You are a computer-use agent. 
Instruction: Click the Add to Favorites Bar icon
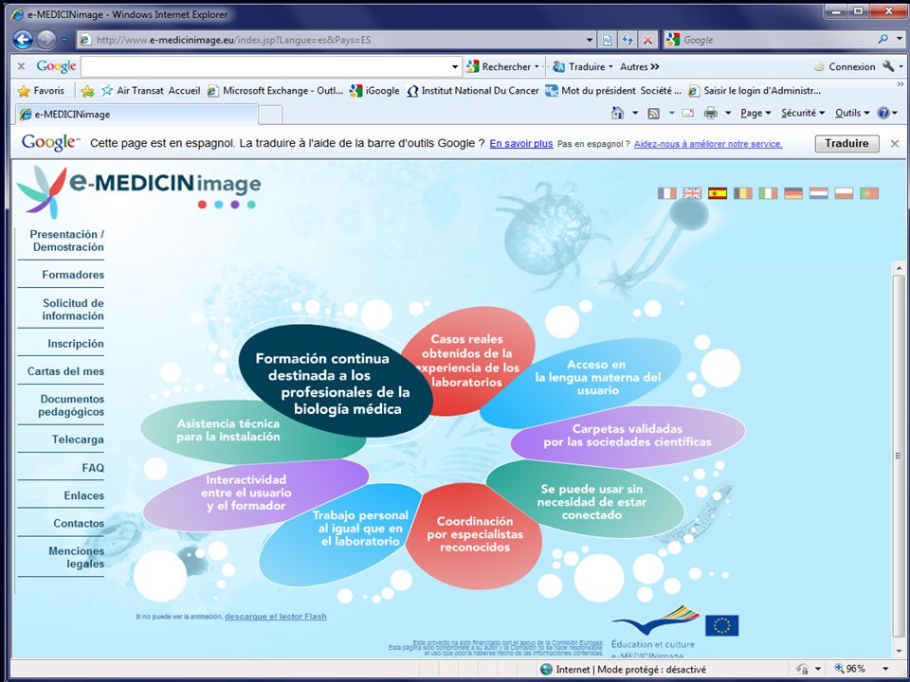[87, 91]
